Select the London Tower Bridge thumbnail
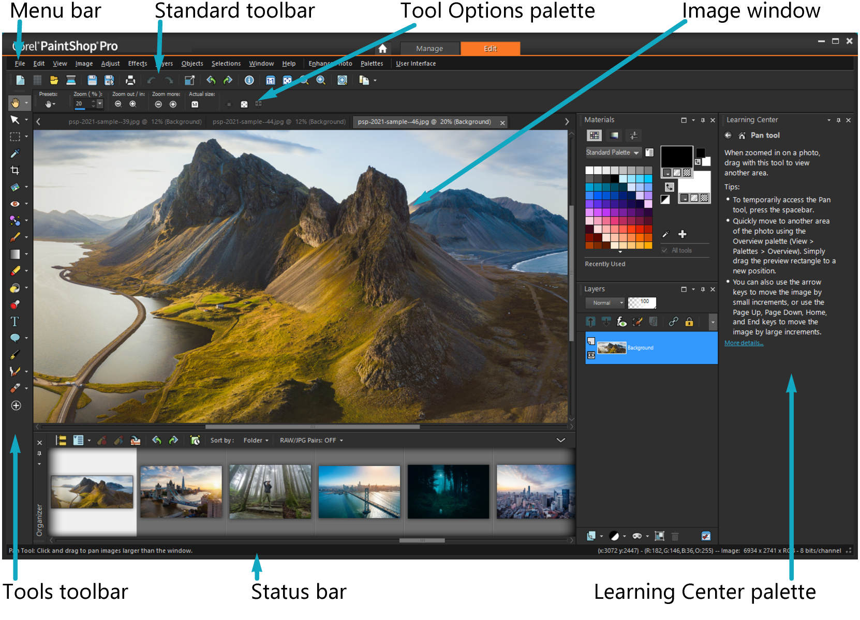This screenshot has width=860, height=620. (181, 491)
